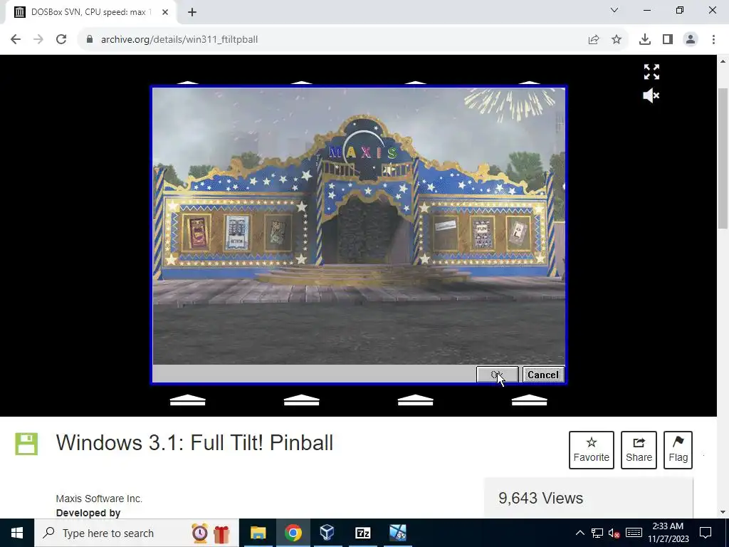Click the Cancel button in dialog

pos(543,375)
